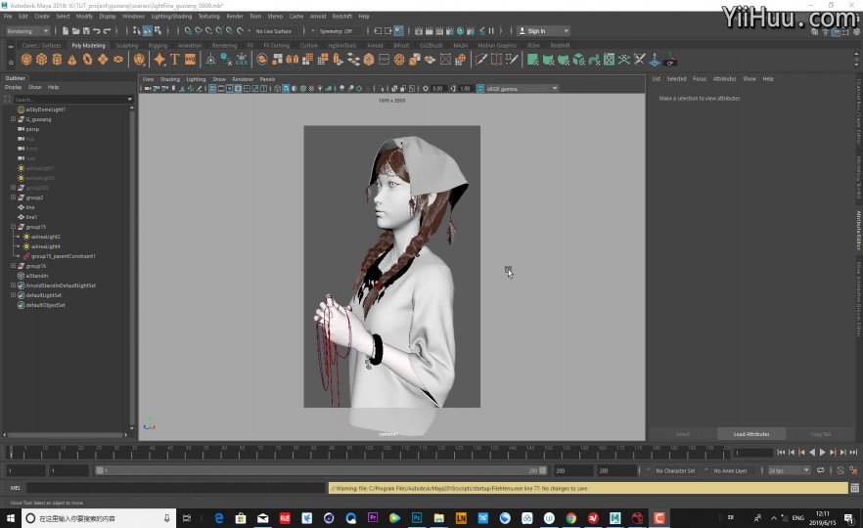Click the No Character Set button
Screen dimensions: 863x528
pos(675,471)
